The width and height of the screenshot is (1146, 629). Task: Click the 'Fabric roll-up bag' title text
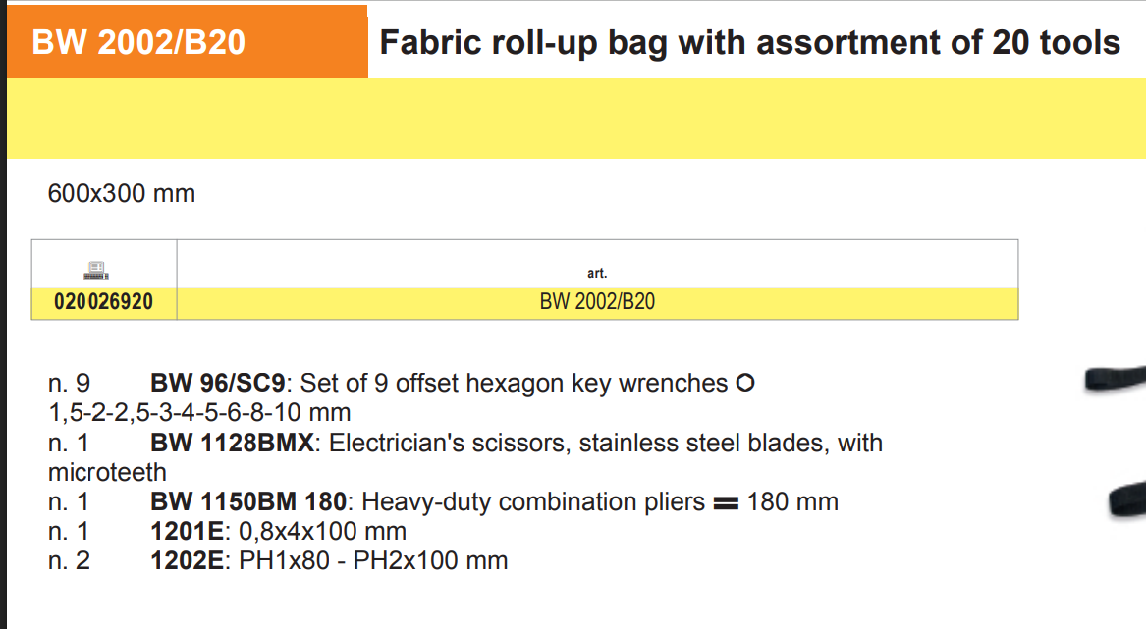coord(749,43)
